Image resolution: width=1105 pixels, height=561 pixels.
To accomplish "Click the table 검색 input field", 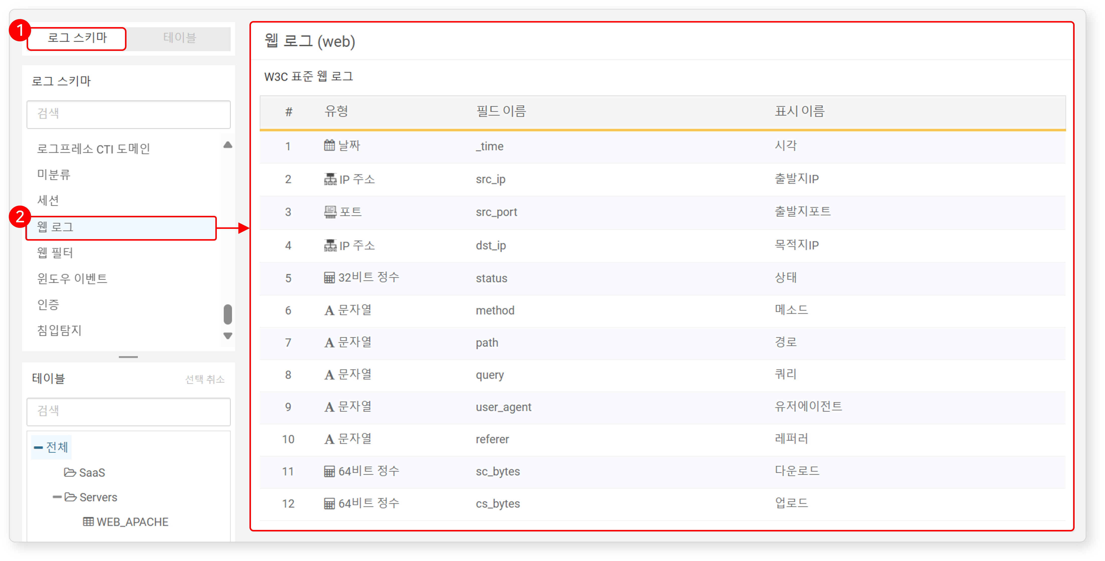I will (x=128, y=411).
